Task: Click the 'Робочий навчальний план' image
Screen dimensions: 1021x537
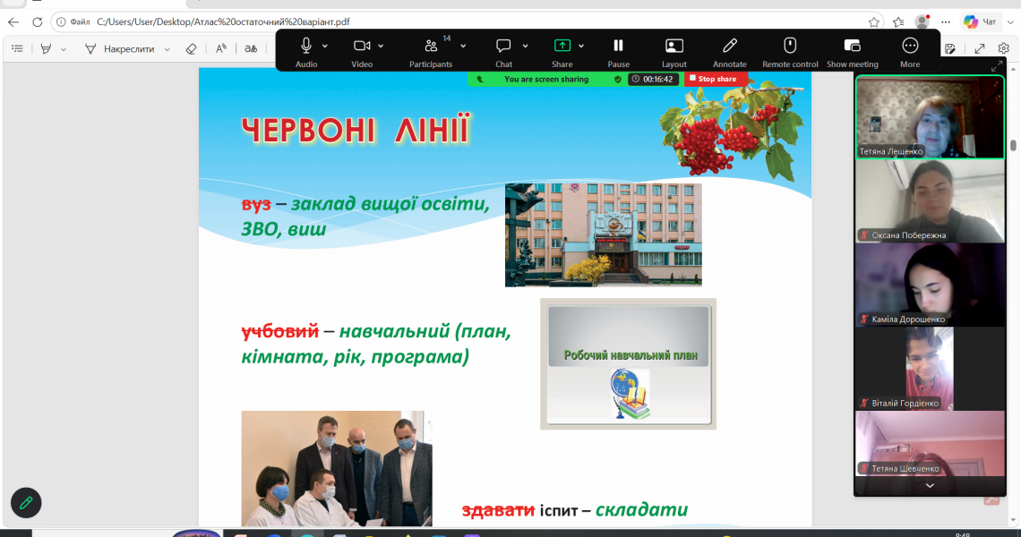Action: (628, 364)
